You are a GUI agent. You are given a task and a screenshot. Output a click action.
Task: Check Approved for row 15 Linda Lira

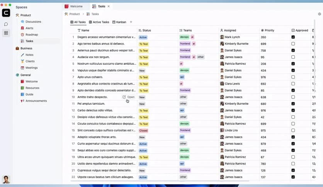click(293, 130)
